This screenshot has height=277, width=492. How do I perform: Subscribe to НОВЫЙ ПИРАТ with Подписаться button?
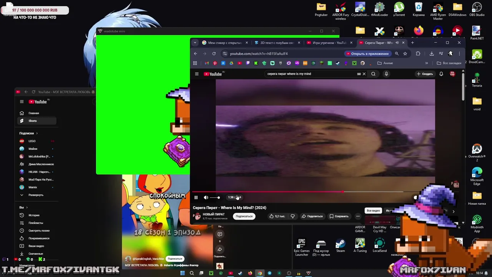(244, 216)
